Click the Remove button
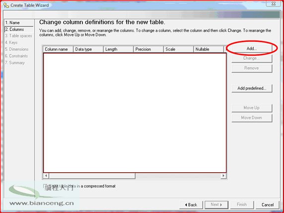The height and width of the screenshot is (213, 284). [252, 68]
